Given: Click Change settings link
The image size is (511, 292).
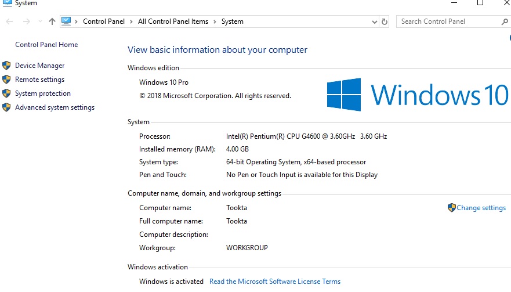Looking at the screenshot, I should [x=481, y=208].
